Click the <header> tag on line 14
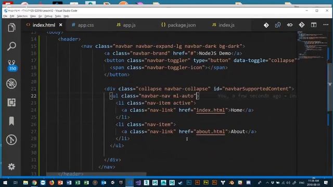Image resolution: width=333 pixels, height=187 pixels. point(69,39)
